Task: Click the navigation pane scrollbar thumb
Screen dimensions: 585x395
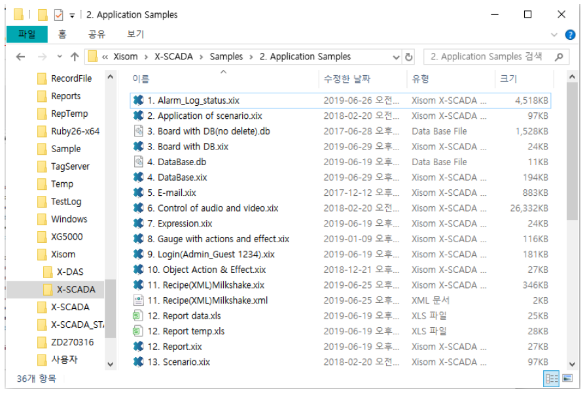Action: click(110, 309)
